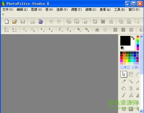Open a file with the folder icon
Image resolution: width=144 pixels, height=113 pixels.
pyautogui.click(x=15, y=22)
